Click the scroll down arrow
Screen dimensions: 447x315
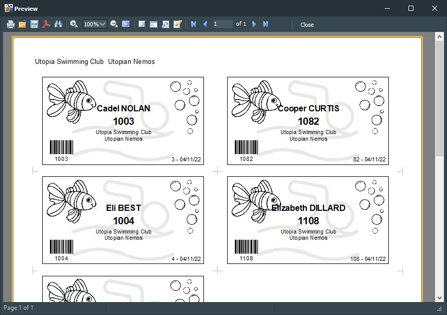click(439, 298)
